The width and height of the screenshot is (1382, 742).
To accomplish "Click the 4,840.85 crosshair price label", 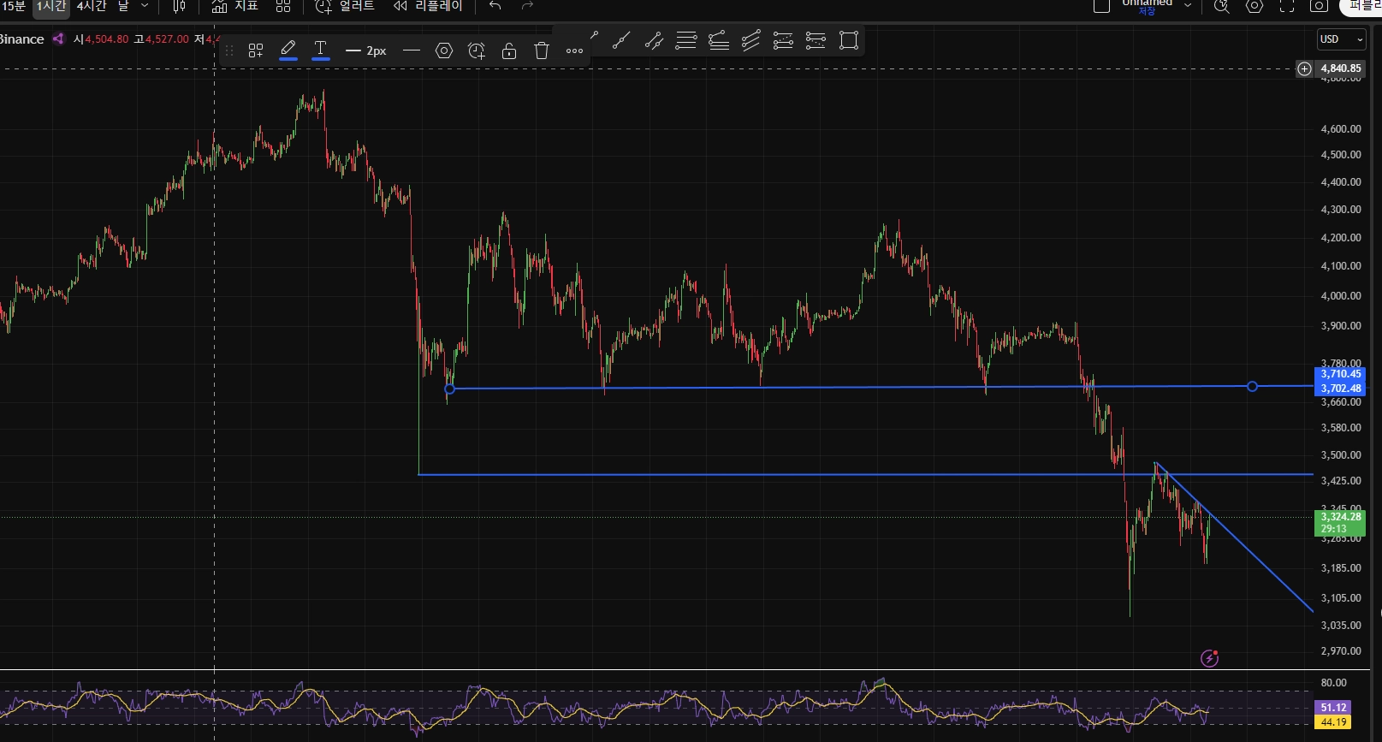I will coord(1340,68).
